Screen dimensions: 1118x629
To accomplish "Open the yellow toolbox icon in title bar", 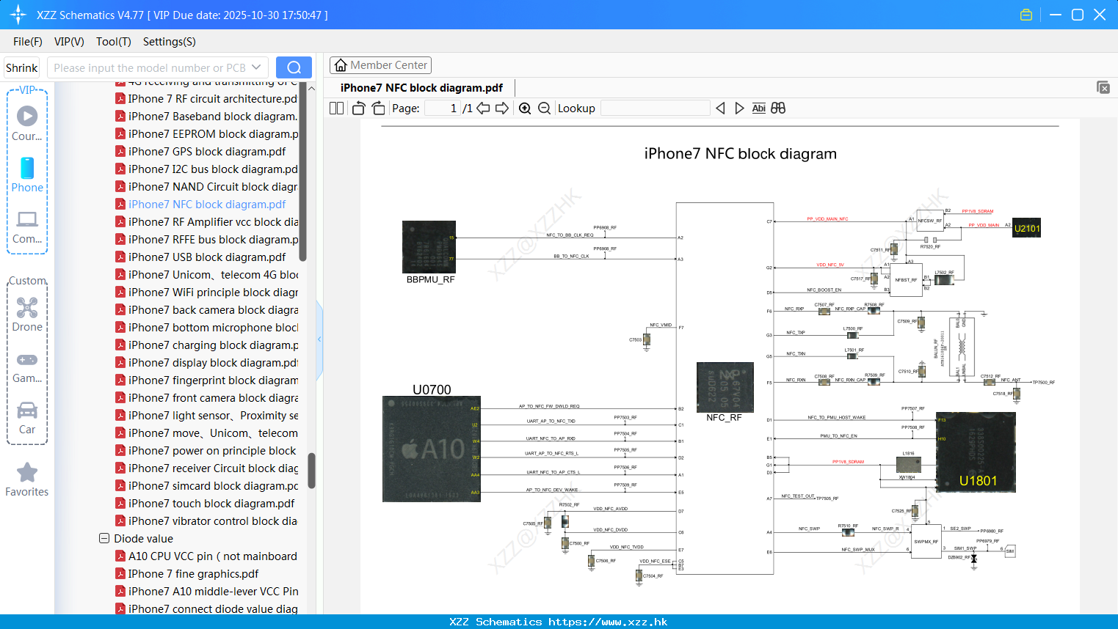I will pos(1026,15).
